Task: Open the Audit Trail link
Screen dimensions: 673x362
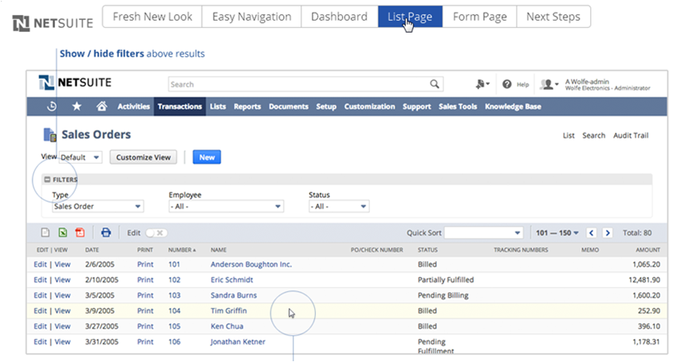Action: click(x=631, y=135)
